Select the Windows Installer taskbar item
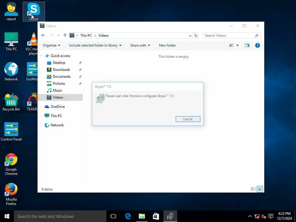 tap(170, 216)
